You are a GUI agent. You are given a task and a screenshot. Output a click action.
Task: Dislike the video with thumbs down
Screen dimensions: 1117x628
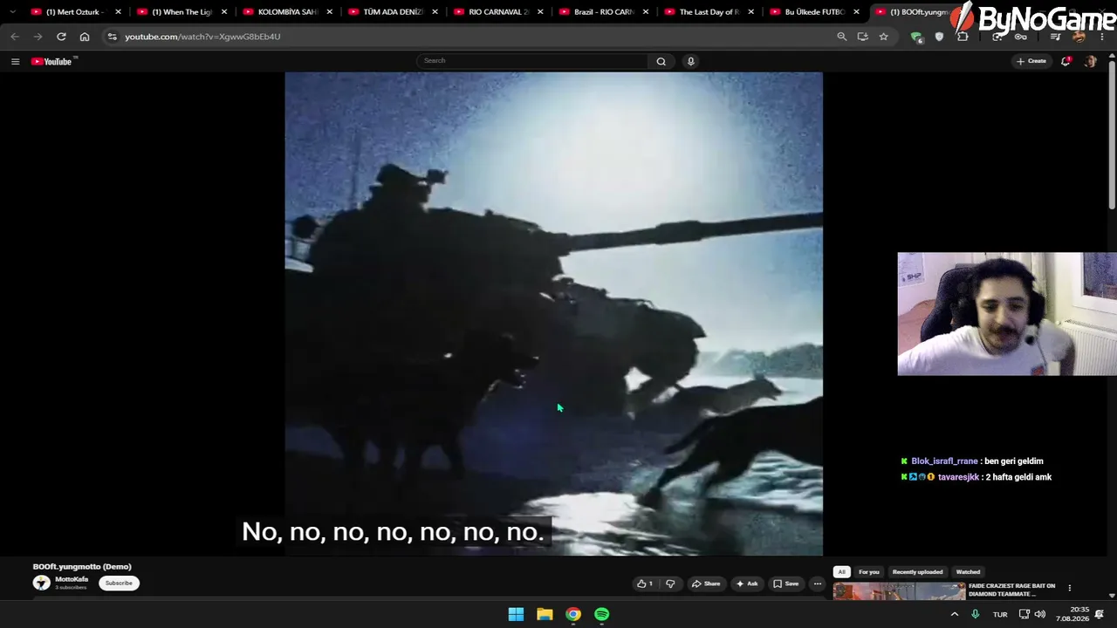click(670, 584)
